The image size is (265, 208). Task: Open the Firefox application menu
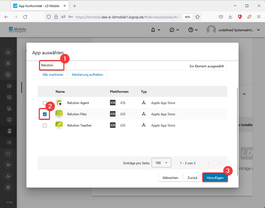pyautogui.click(x=258, y=17)
